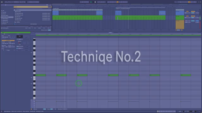The width and height of the screenshot is (202, 113).
Task: Open the Instruments category in browser
Action: point(5,15)
